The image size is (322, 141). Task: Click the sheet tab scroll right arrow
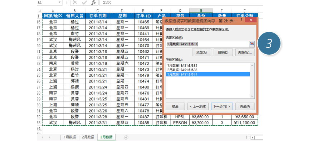point(49,137)
